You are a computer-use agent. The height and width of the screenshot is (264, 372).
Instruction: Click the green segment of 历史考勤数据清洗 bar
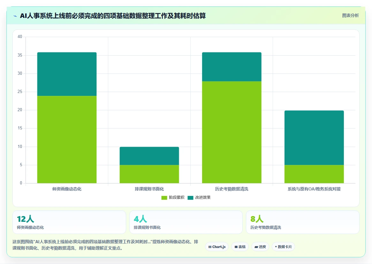pyautogui.click(x=232, y=132)
